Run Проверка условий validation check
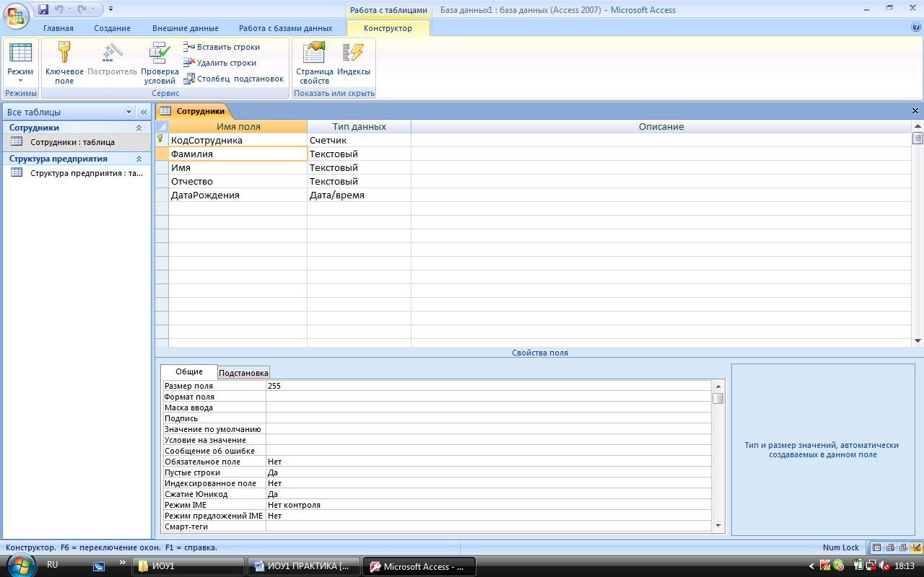Viewport: 924px width, 577px height. click(160, 63)
